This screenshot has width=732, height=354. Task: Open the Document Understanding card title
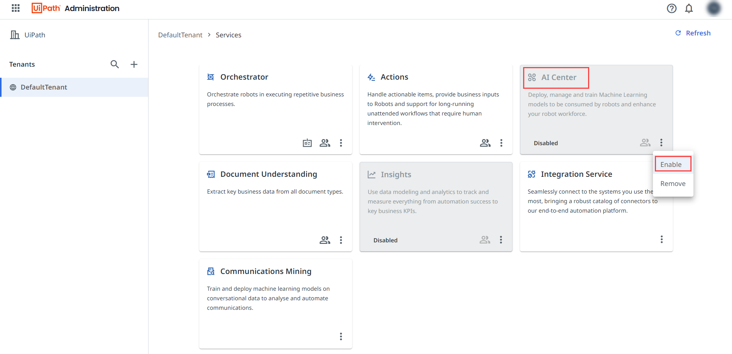click(x=269, y=174)
